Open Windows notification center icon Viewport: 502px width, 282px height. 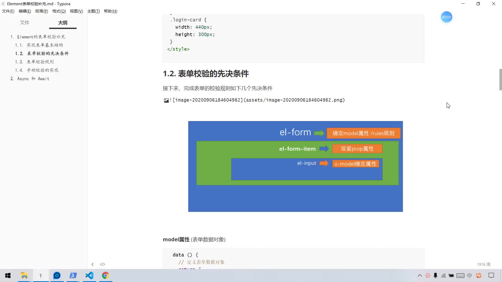pyautogui.click(x=491, y=275)
